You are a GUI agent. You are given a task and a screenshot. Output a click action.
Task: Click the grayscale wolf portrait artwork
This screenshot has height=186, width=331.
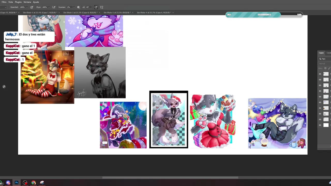point(100,73)
